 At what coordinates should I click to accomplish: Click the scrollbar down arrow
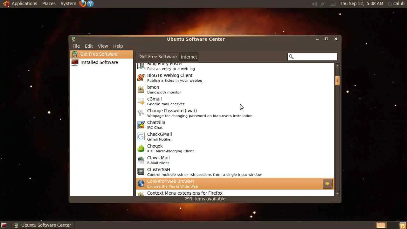337,193
